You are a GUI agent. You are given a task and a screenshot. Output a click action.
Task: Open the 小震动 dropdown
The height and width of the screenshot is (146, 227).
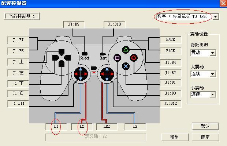203,94
